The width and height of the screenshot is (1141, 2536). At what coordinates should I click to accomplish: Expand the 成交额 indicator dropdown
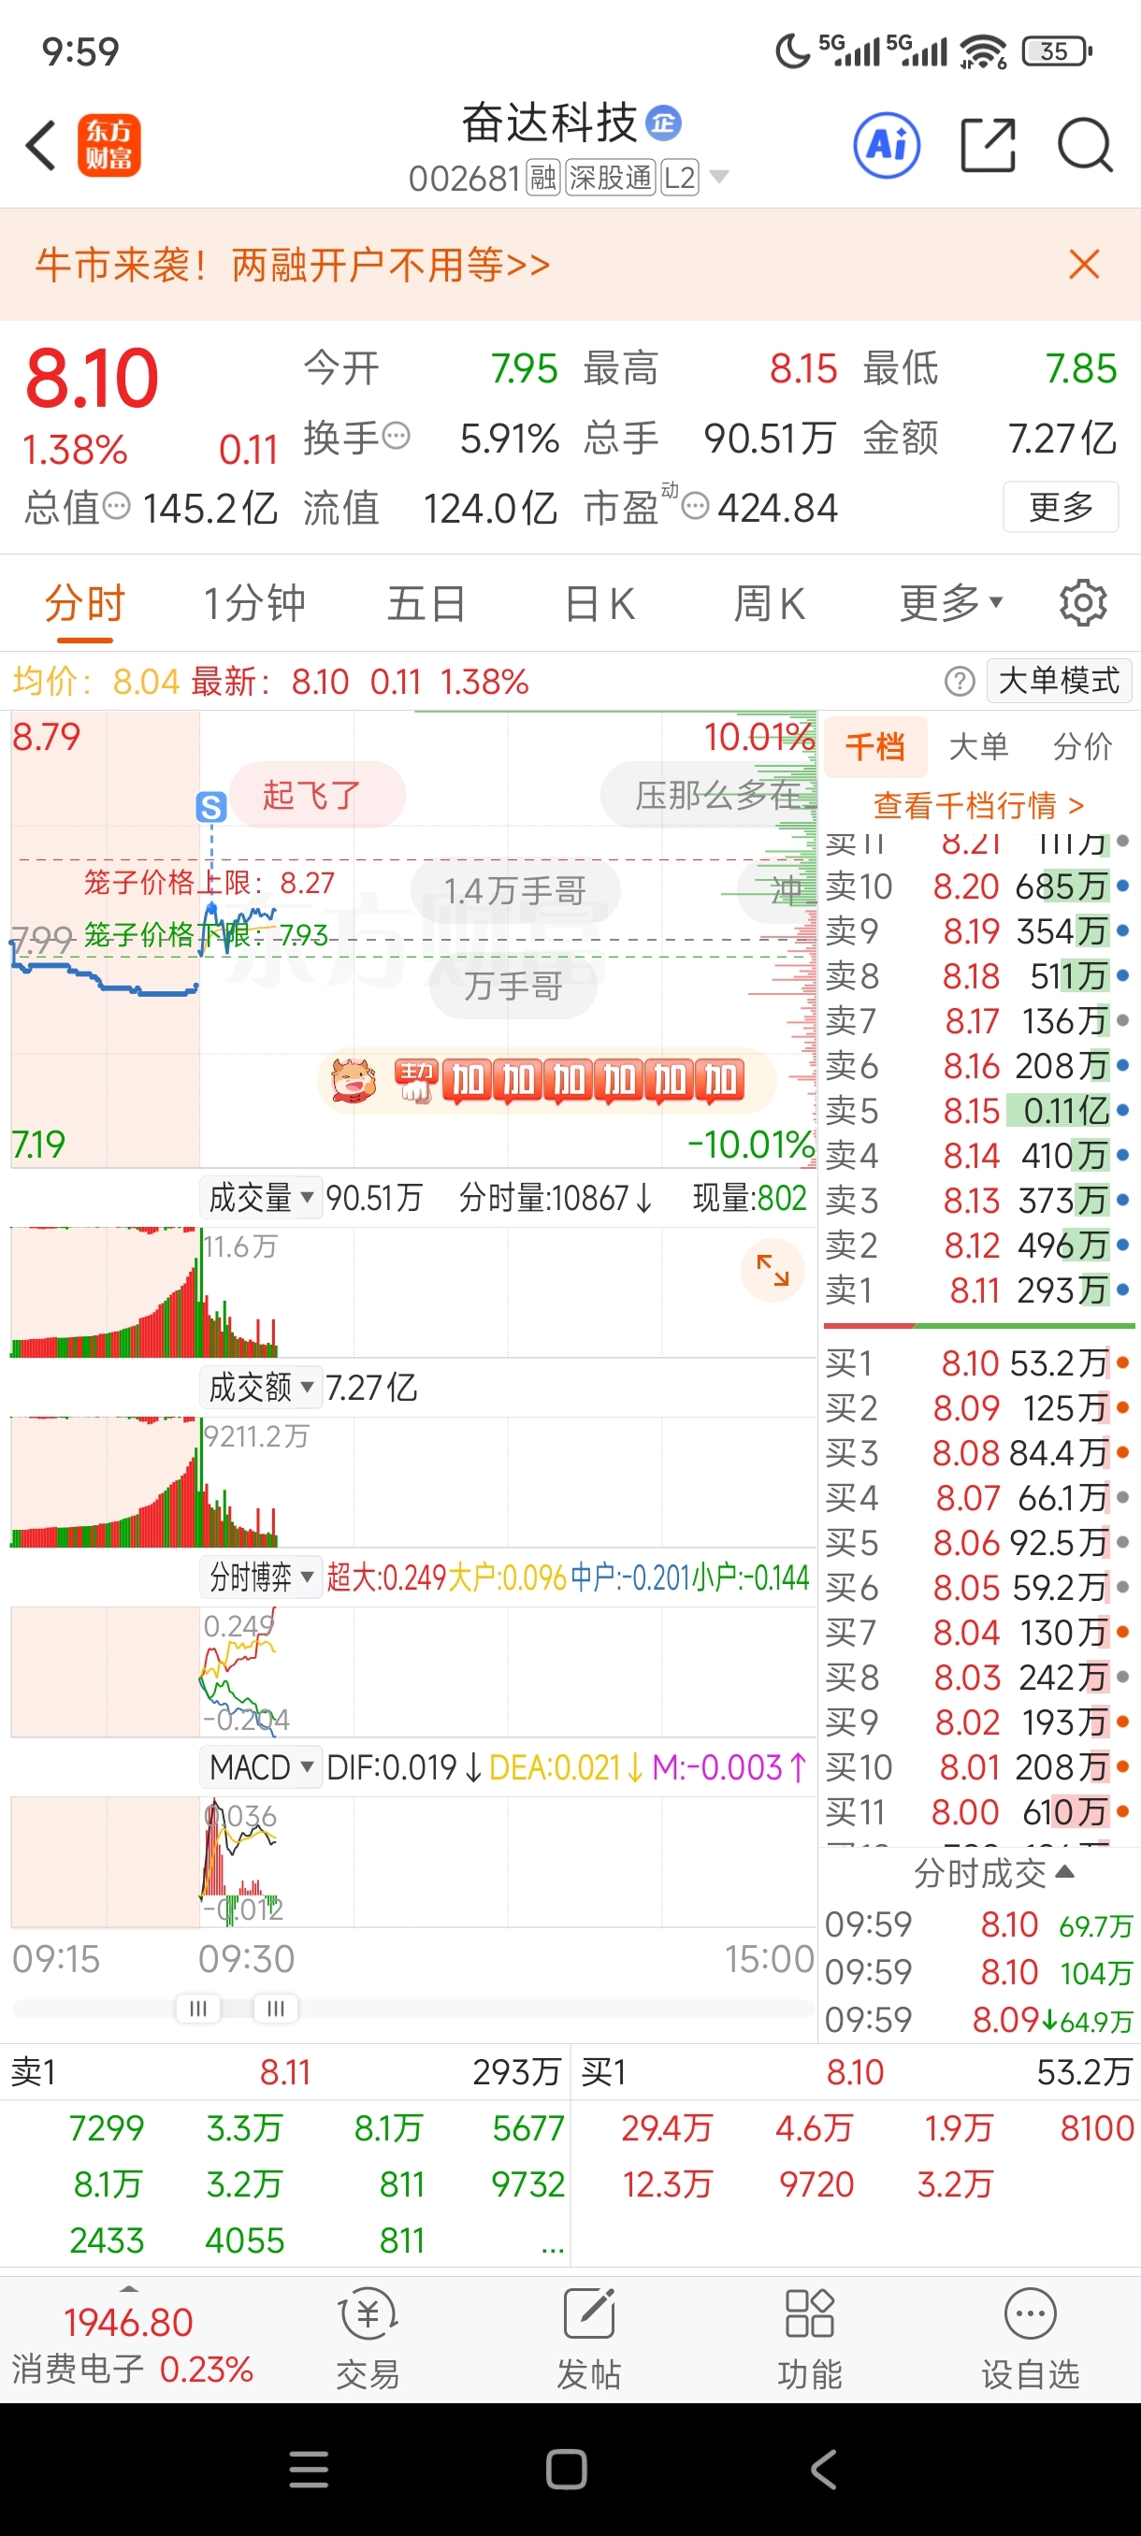[x=261, y=1387]
